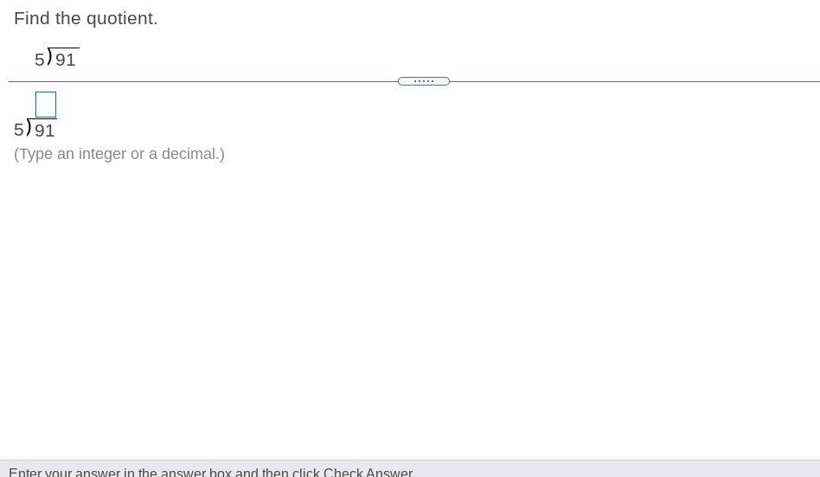Expand the dotted divider handle
Viewport: 820px width, 477px height.
pos(424,81)
